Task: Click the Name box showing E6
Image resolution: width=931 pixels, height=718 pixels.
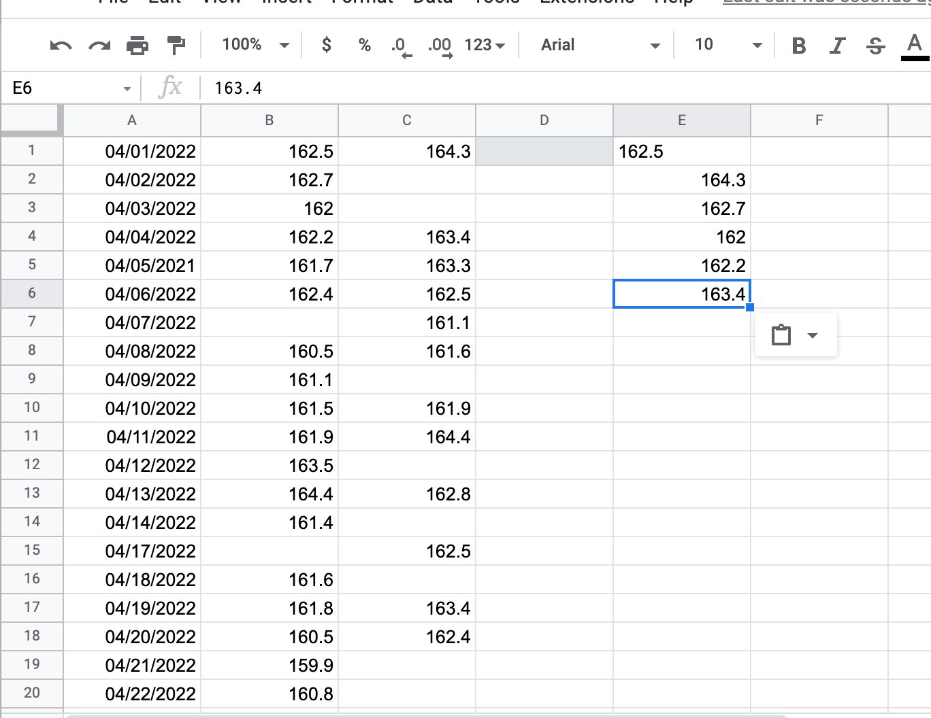Action: tap(68, 88)
